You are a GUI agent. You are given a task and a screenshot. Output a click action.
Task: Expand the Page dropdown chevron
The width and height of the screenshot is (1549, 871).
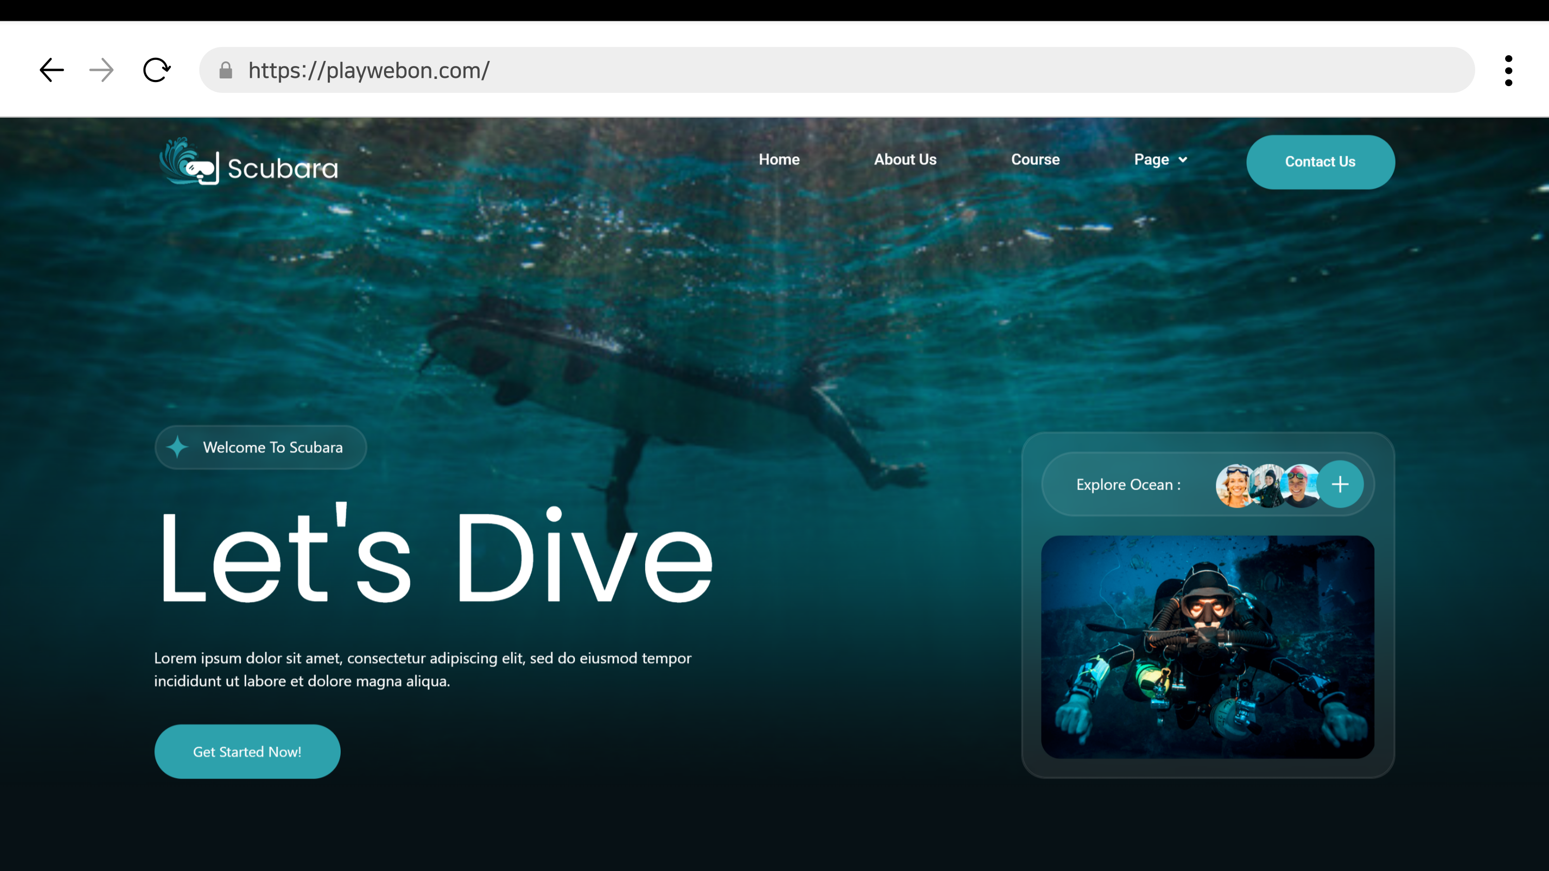point(1183,160)
